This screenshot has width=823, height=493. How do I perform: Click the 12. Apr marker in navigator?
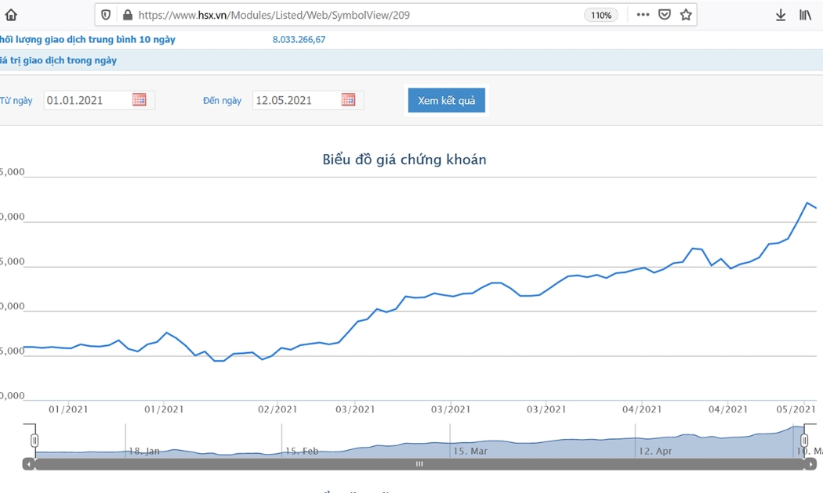tap(655, 451)
